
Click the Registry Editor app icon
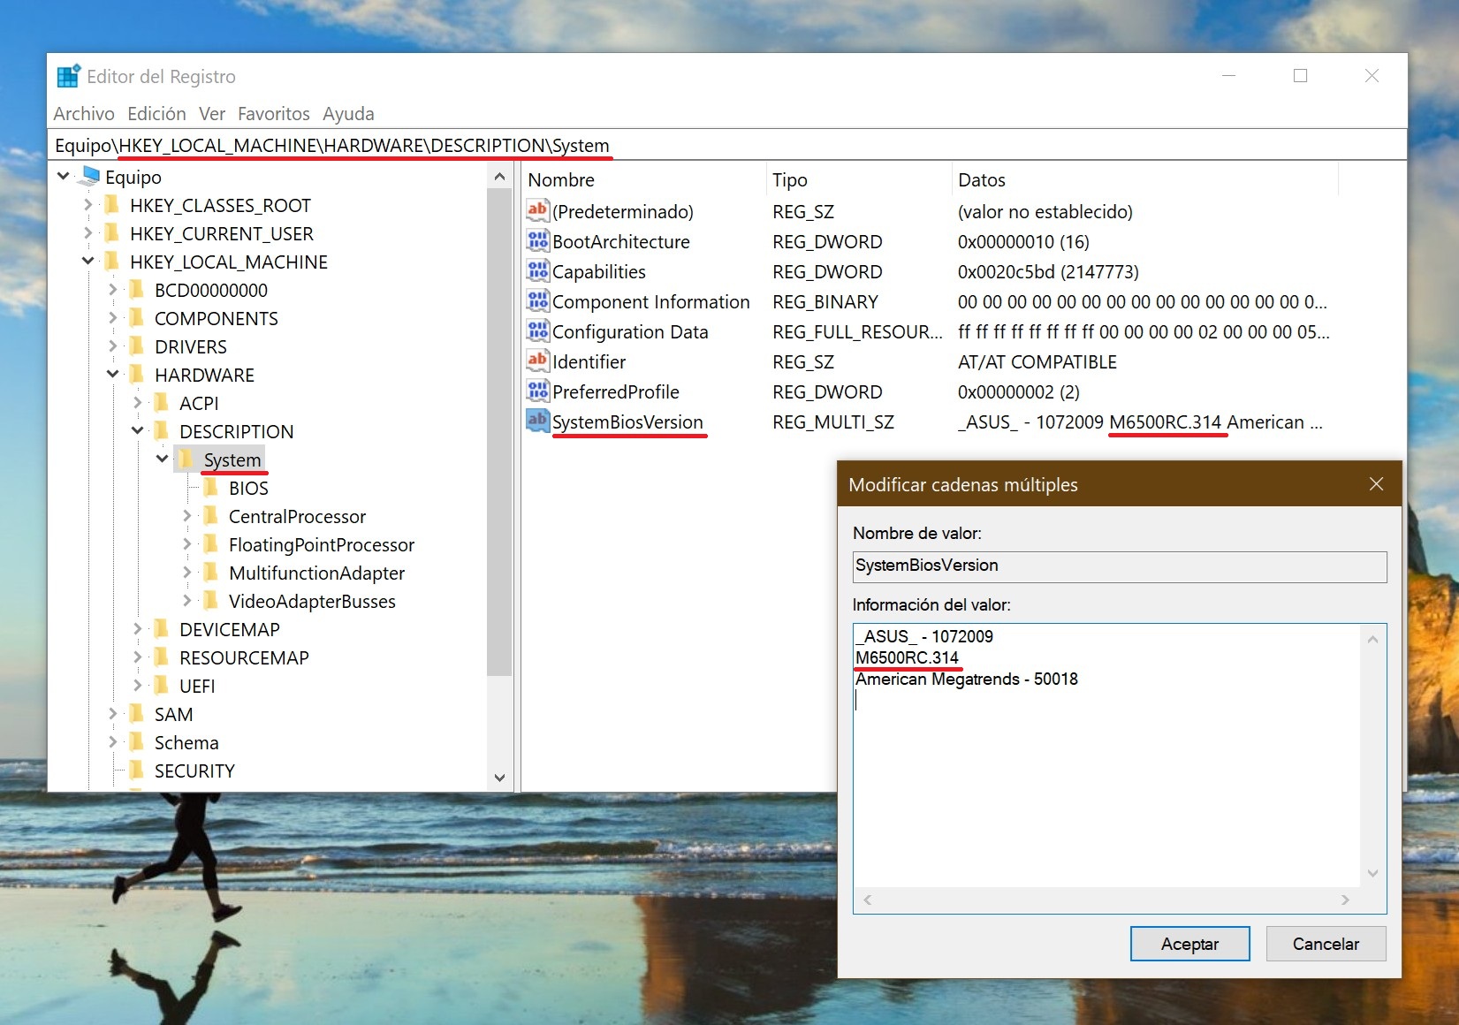pyautogui.click(x=68, y=77)
